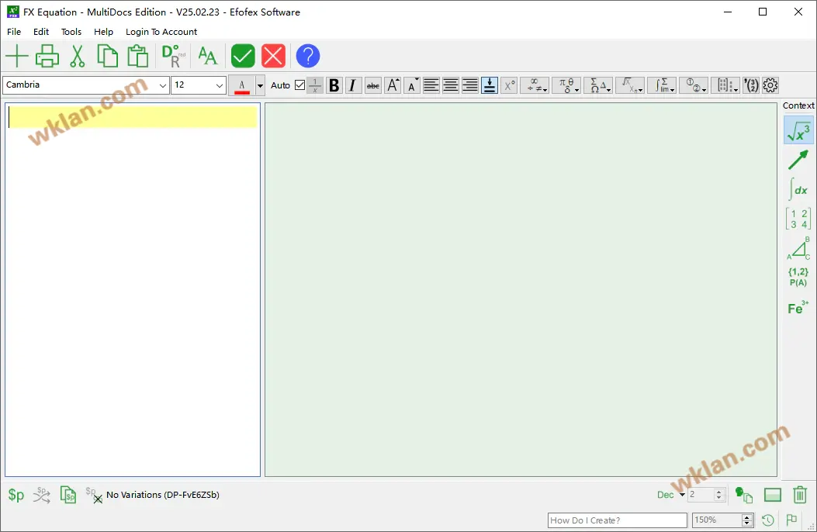817x532 pixels.
Task: Click the scissors Cut icon
Action: tap(77, 56)
